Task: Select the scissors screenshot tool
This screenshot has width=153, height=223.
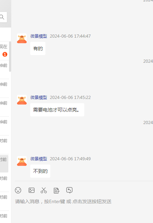Action: tap(44, 190)
